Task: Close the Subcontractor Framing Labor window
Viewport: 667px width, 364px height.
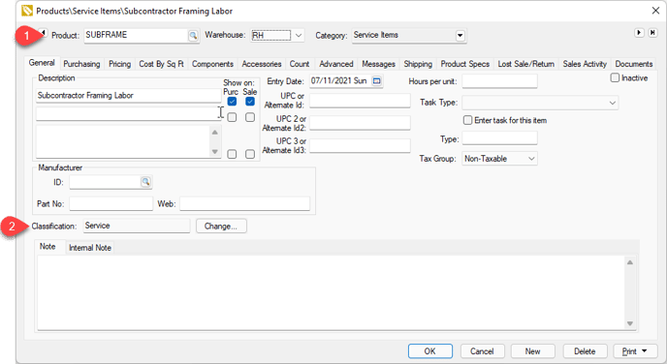Action: point(655,11)
